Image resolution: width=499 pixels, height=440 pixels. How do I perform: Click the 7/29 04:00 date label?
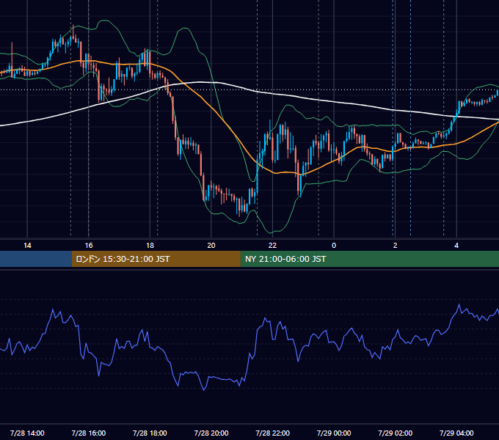pos(456,433)
